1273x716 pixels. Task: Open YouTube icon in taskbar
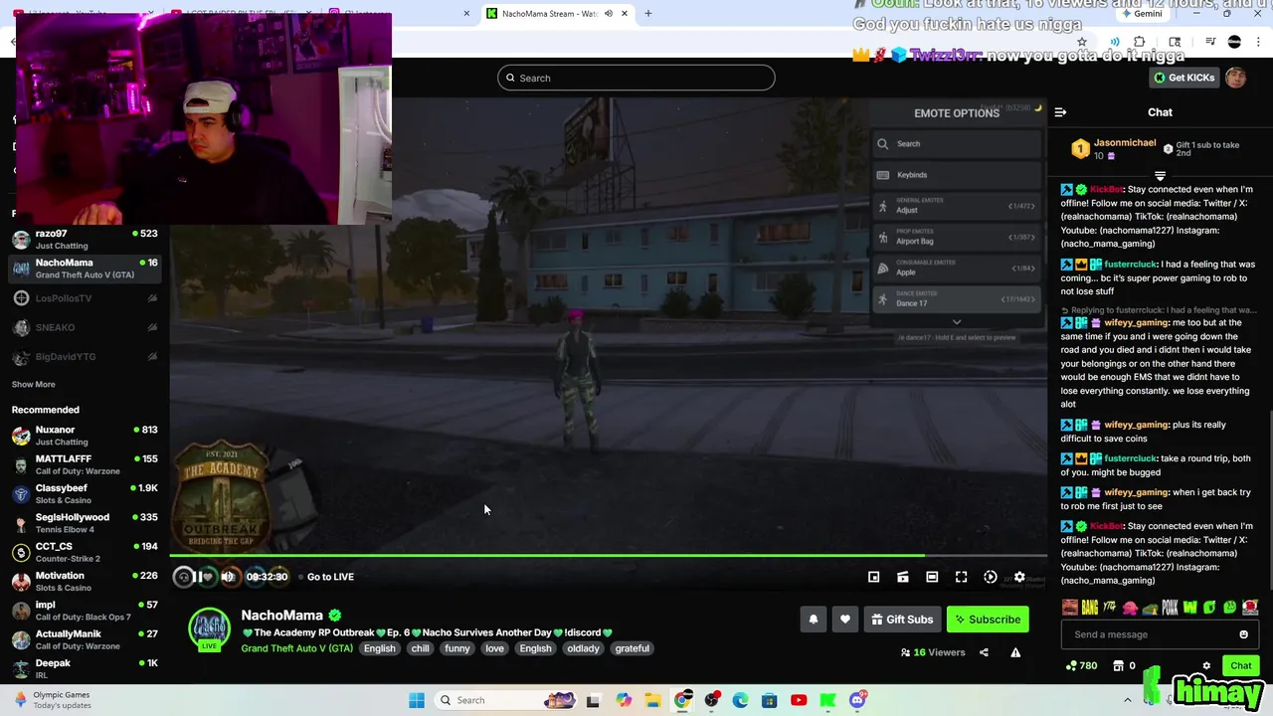coord(799,700)
